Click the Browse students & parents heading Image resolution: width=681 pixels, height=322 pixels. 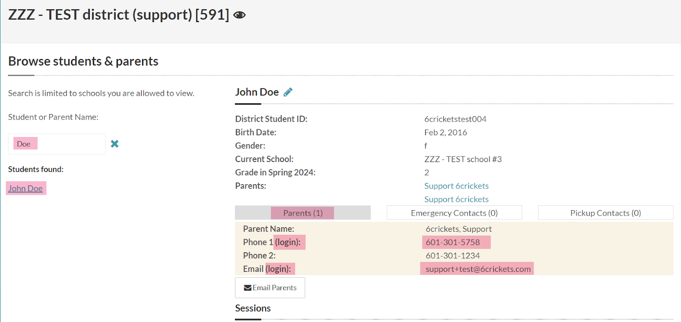click(x=83, y=61)
